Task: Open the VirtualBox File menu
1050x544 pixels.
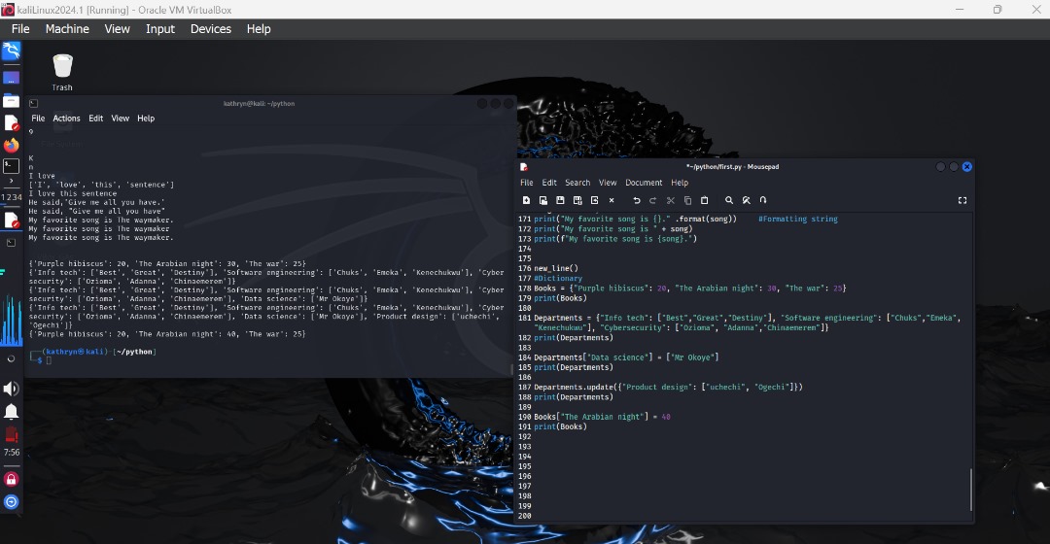Action: [20, 29]
